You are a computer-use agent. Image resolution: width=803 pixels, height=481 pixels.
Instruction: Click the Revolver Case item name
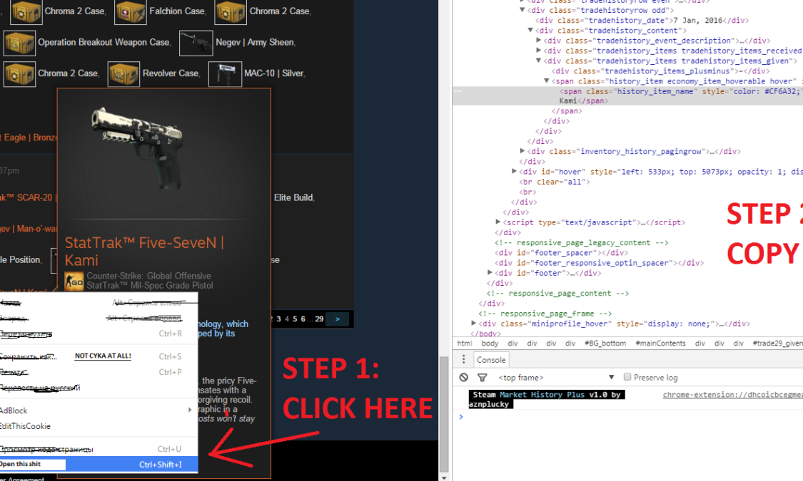(x=171, y=73)
